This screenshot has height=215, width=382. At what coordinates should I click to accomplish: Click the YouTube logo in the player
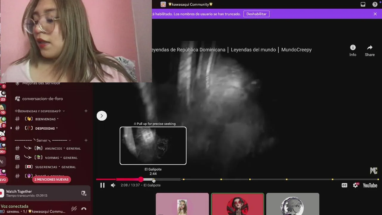coord(370,185)
